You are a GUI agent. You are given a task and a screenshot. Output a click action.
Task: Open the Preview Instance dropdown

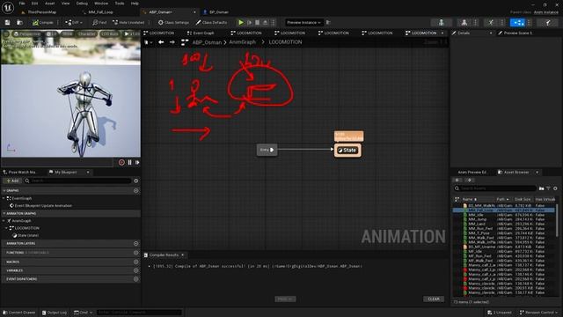303,22
